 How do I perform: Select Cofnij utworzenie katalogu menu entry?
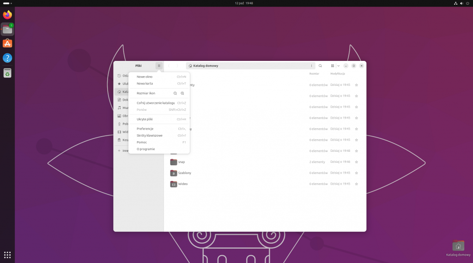click(159, 103)
